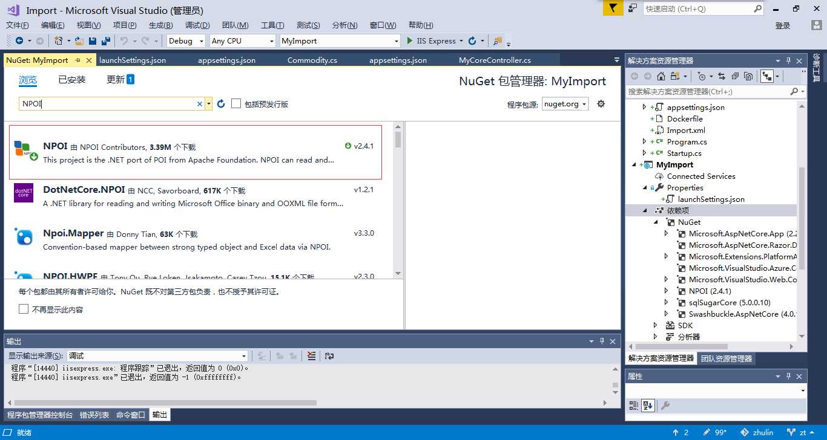
Task: Click the Alphabetical sort icon in Properties panel
Action: pyautogui.click(x=648, y=406)
